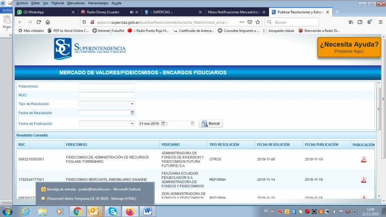Click the Buscar search button

coord(211,124)
